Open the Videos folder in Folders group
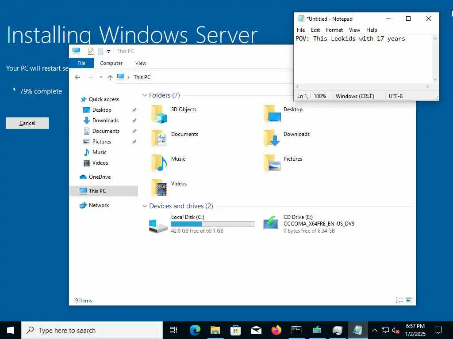453x339 pixels. tap(169, 187)
